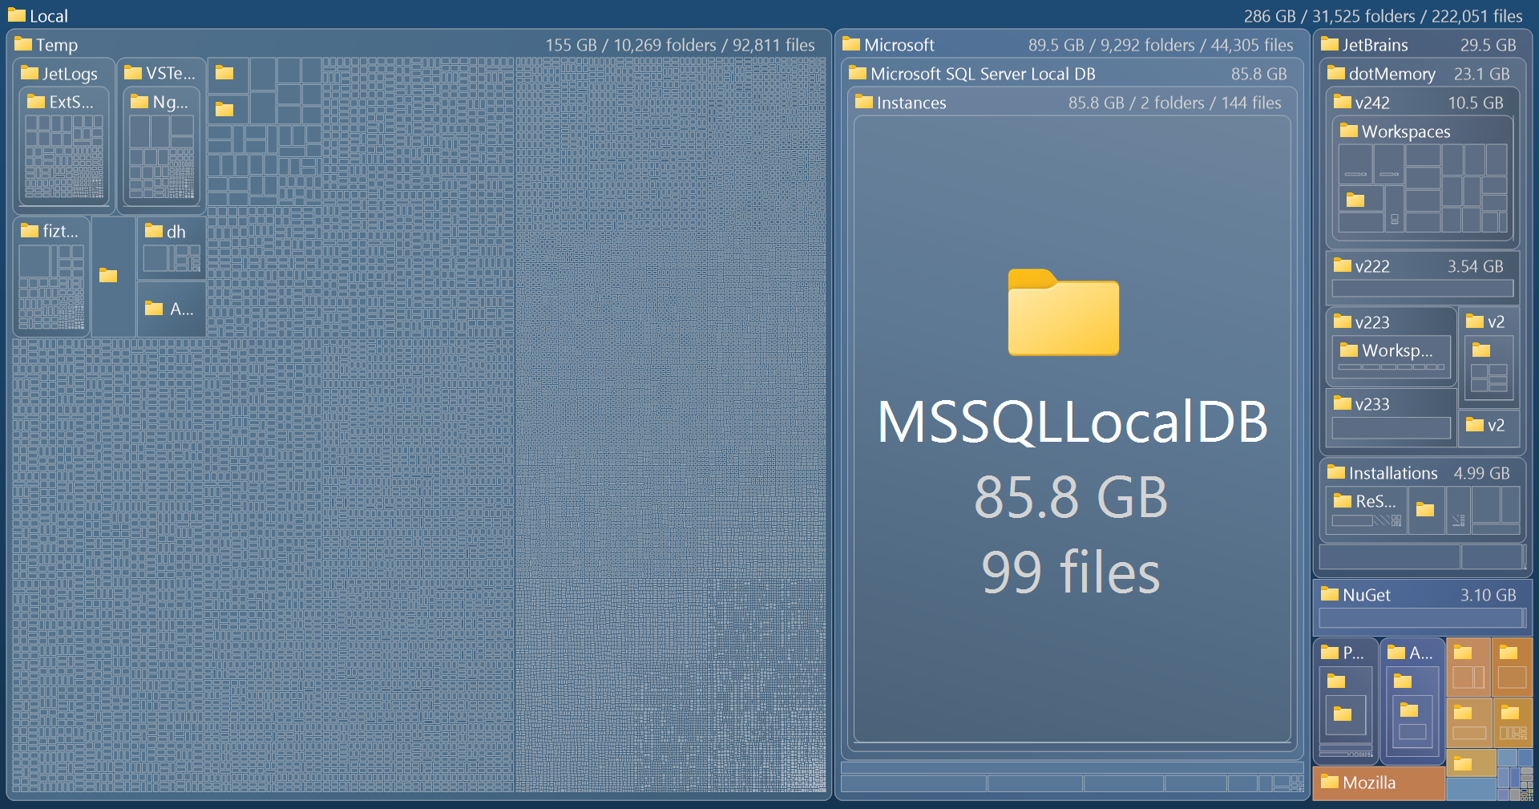Click v242 size '10.5 GB'
The width and height of the screenshot is (1539, 809).
pyautogui.click(x=1475, y=103)
